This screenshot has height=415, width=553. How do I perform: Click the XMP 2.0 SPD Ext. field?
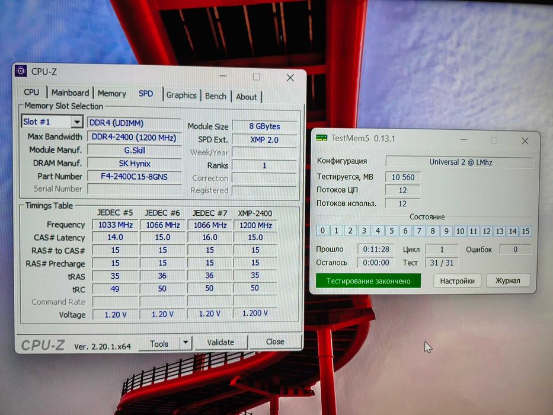click(x=264, y=140)
